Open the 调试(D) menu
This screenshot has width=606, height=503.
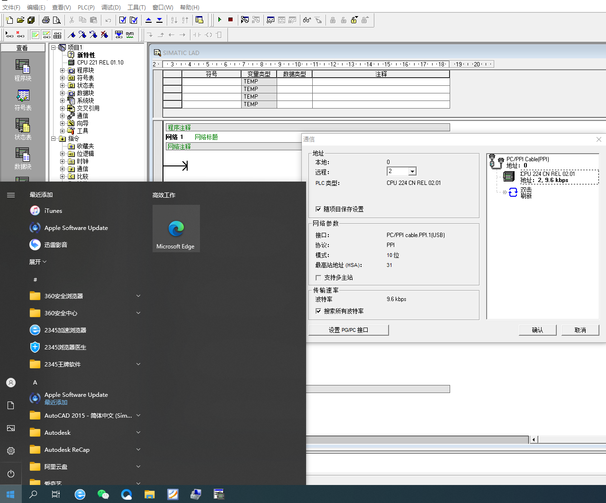pyautogui.click(x=111, y=7)
